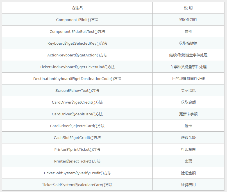Screen dimensions: 227x192
Task: Select 'Keyboard的getSelectedKey()方法' cell
Action: (77, 43)
